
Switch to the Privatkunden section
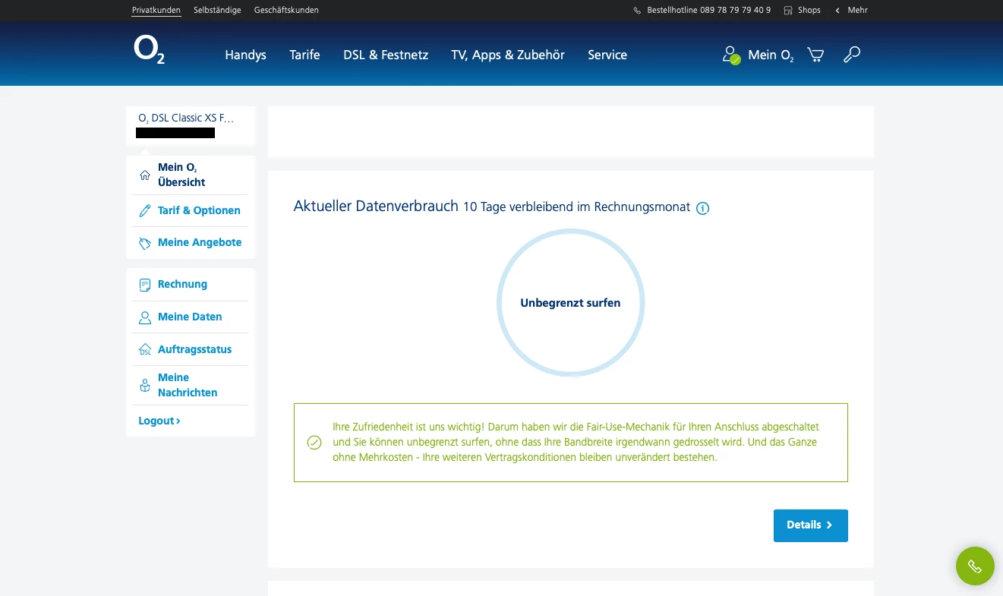pyautogui.click(x=156, y=11)
